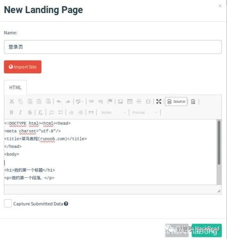Click the editor's vertical scrollbar
Image resolution: width=227 pixels, height=239 pixels.
tap(219, 152)
